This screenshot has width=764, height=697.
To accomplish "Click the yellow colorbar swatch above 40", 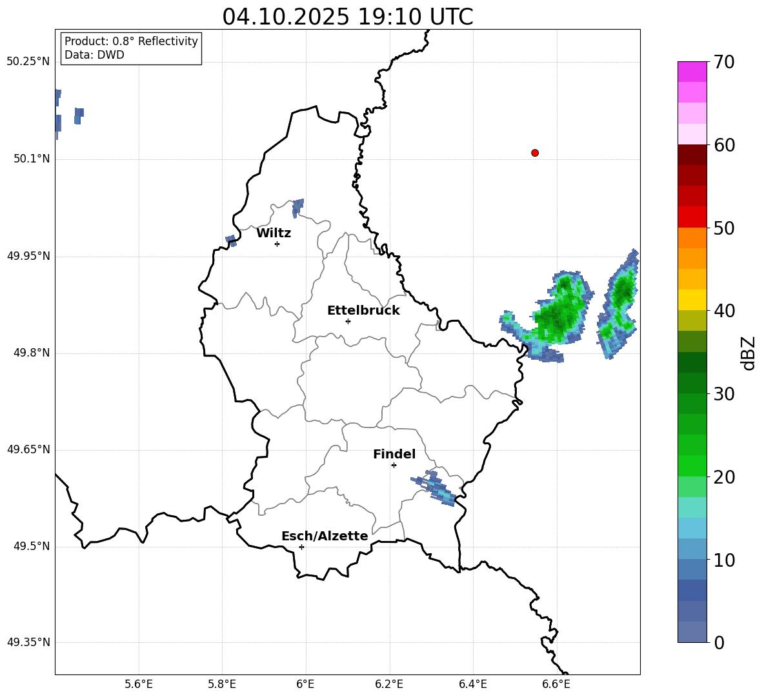I will point(692,300).
